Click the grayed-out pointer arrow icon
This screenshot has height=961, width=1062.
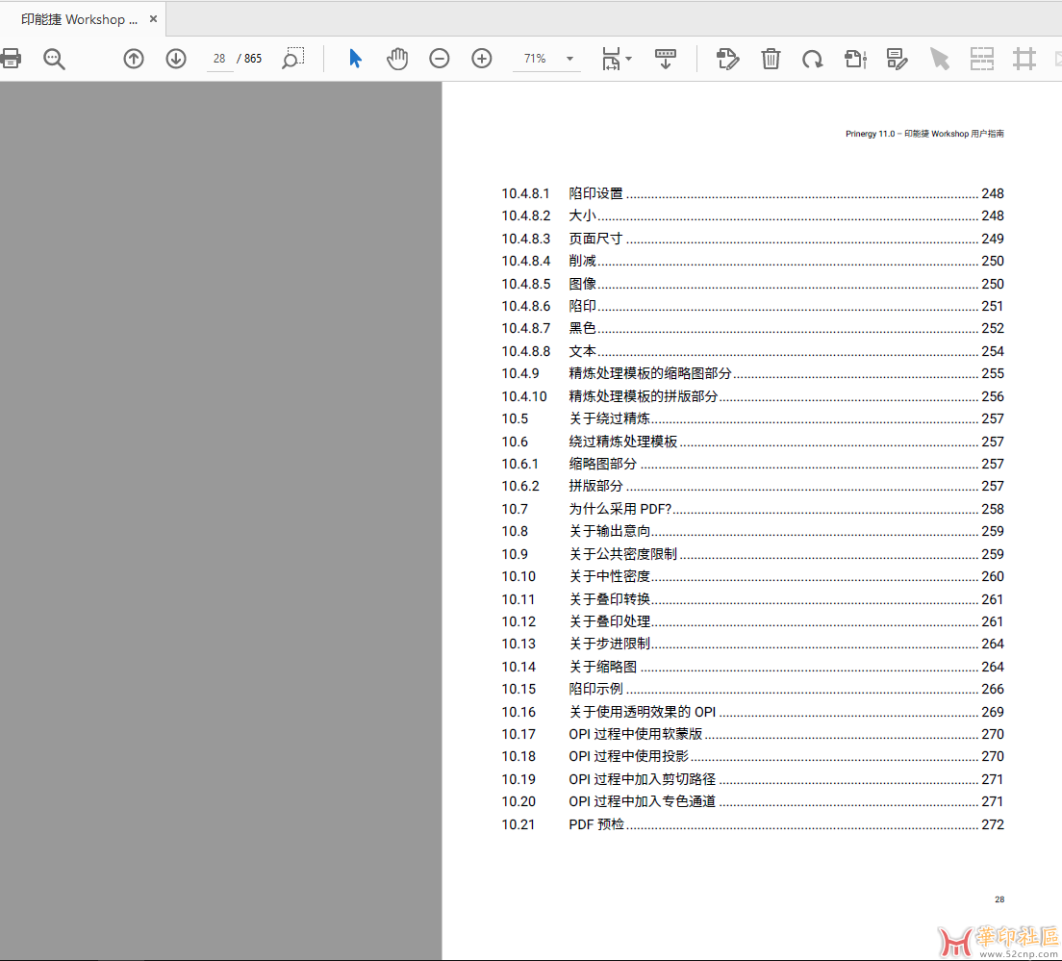pyautogui.click(x=940, y=59)
